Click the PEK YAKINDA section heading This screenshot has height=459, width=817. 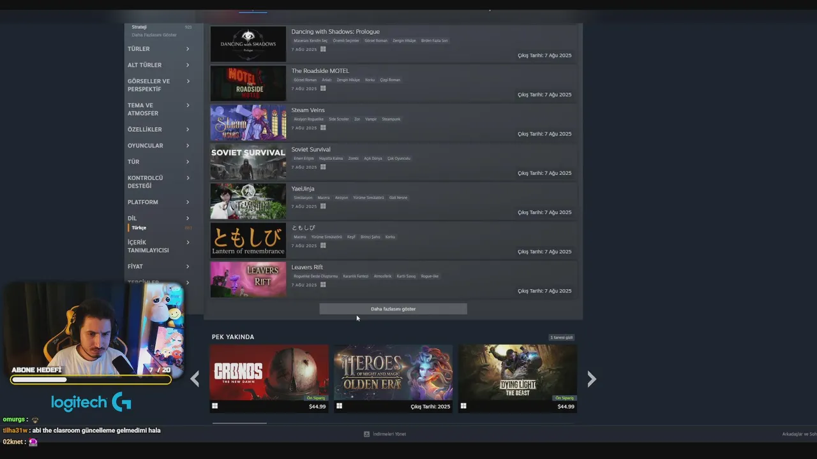[x=233, y=337]
